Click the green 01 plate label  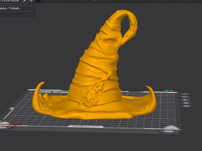pos(169,91)
